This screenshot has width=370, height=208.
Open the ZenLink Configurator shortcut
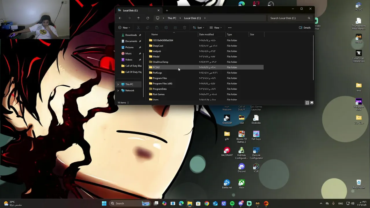tap(256, 153)
